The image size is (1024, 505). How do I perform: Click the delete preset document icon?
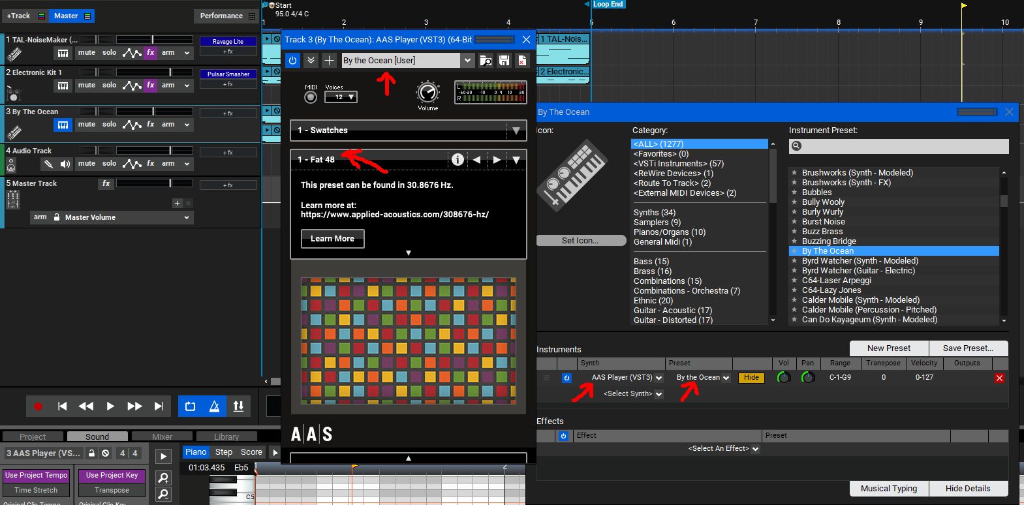pos(522,60)
